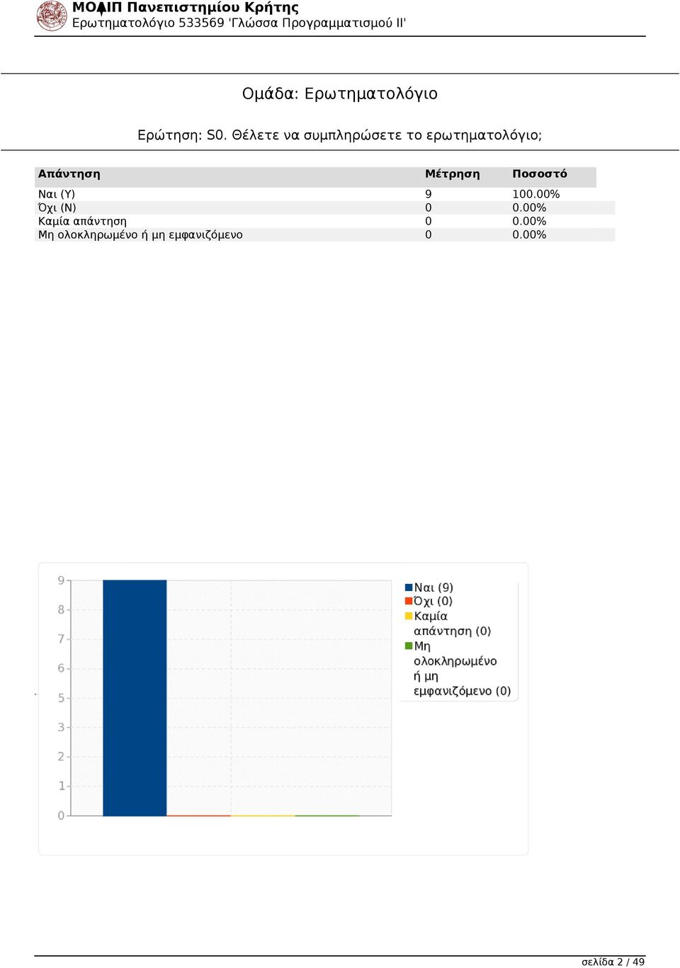The width and height of the screenshot is (680, 968).
Task: Click the heading Ομάδα: Ερωτηματολόγιο
Action: [340, 94]
